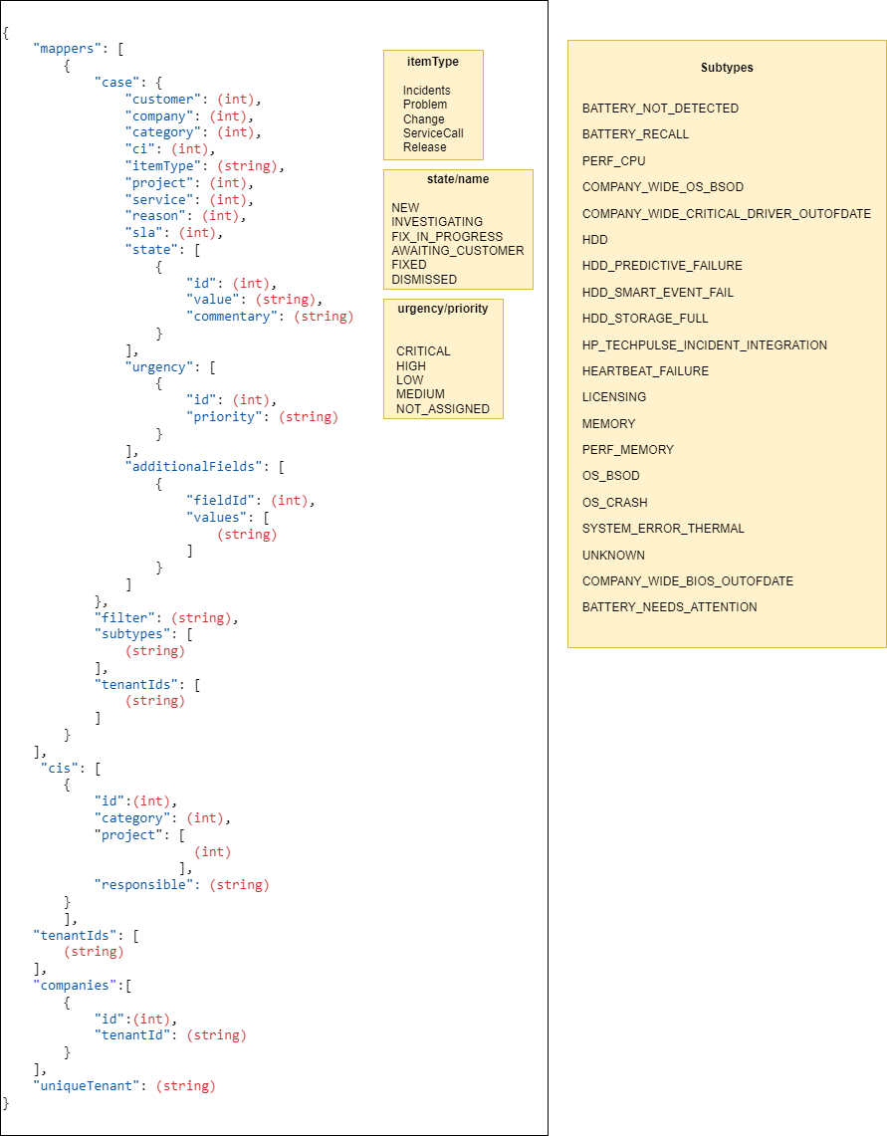
Task: Select PERF_CPU subtype
Action: pyautogui.click(x=614, y=161)
